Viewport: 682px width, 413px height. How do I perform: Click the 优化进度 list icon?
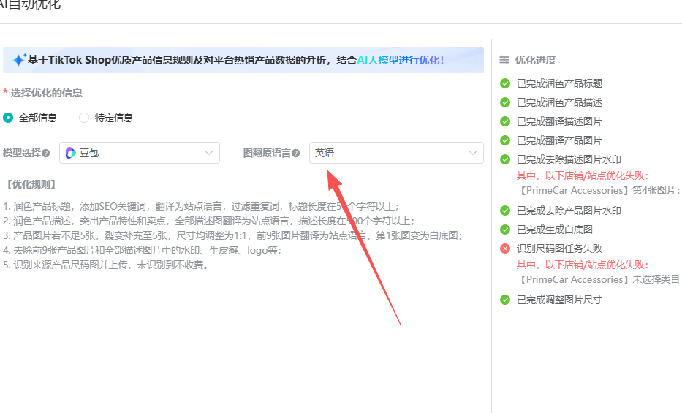[x=504, y=60]
